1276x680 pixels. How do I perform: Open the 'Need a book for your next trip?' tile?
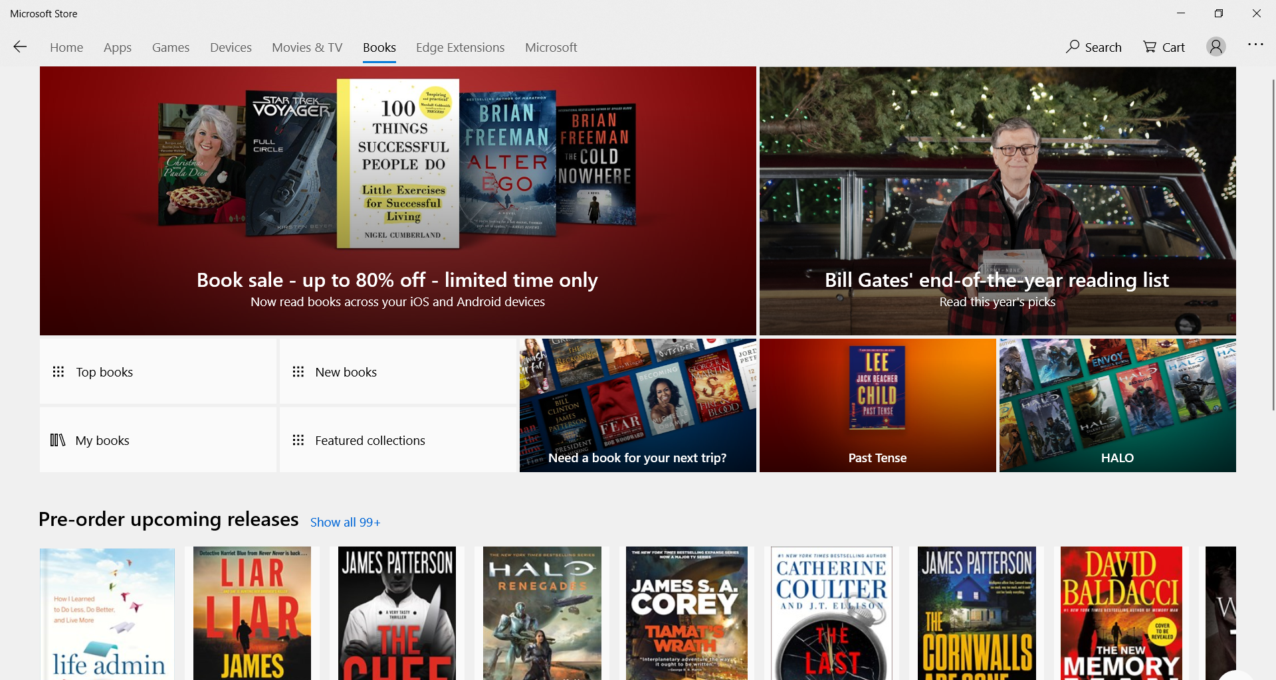[x=638, y=406]
